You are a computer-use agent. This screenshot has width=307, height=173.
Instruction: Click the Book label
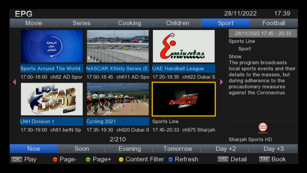[x=279, y=159]
